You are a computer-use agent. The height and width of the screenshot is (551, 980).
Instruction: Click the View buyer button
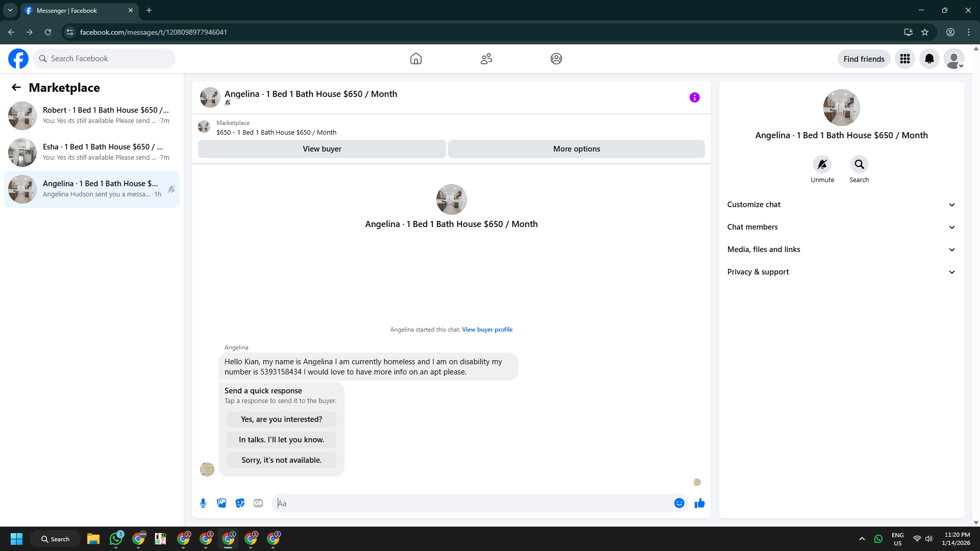(322, 149)
